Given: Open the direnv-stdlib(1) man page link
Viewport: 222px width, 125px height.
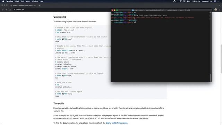Looking at the screenshot, I should pyautogui.click(x=117, y=123).
